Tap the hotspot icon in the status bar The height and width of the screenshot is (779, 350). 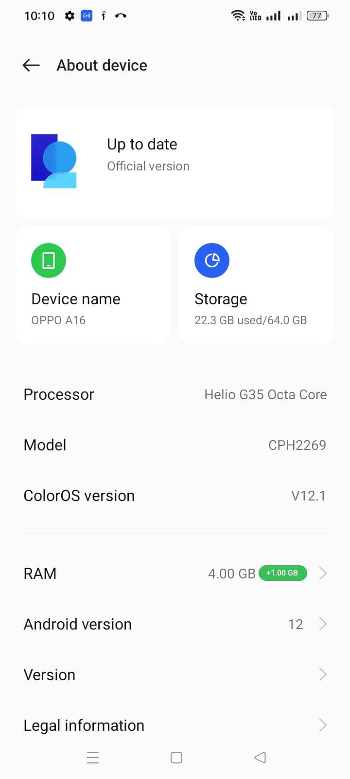click(x=87, y=16)
